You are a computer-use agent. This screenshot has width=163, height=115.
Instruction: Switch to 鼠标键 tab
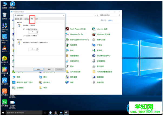tap(17, 19)
